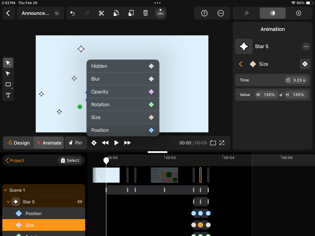315x236 pixels.
Task: Edit the height value H 135%
Action: (x=296, y=95)
